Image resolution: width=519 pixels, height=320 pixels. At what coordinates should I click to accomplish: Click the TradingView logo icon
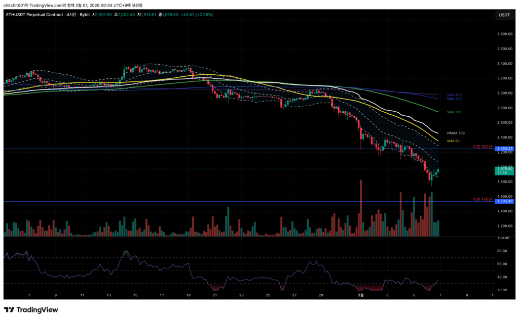click(10, 309)
